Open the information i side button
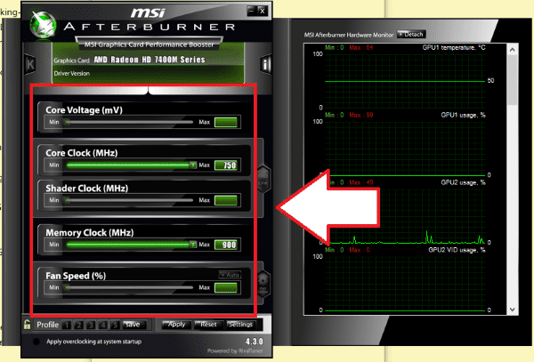Screen dimensions: 534x362 (265, 64)
